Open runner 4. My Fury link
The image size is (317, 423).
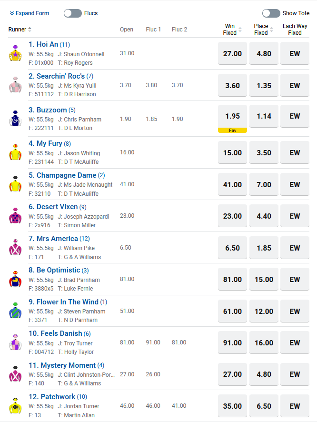(46, 143)
